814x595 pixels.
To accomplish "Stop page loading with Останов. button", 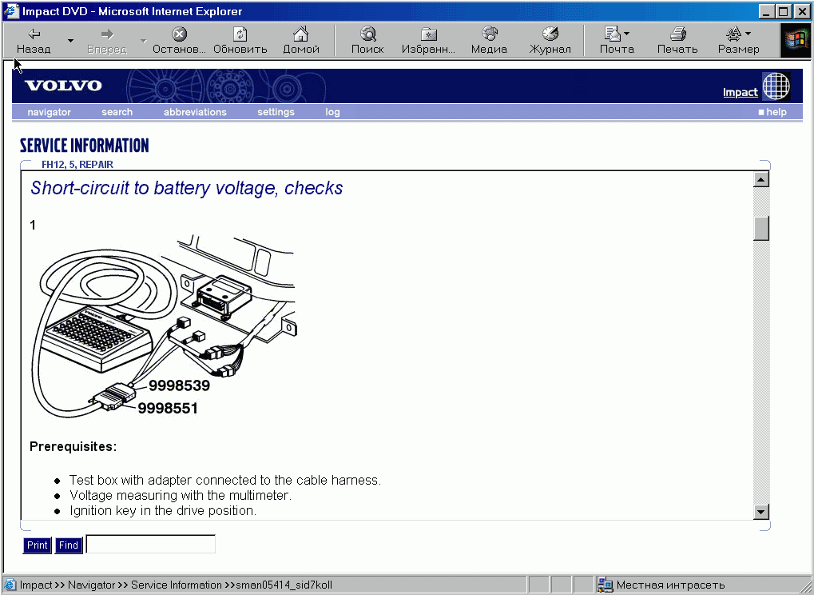I will point(179,41).
